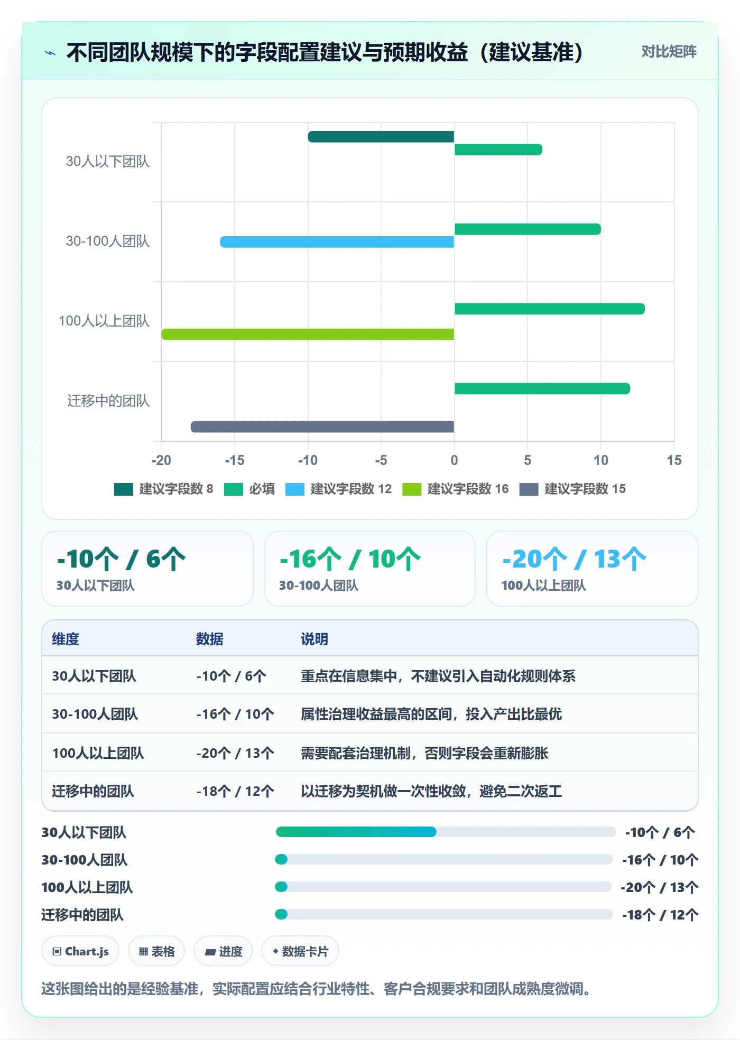
Task: Select the -10个 / 6个 data card
Action: coord(147,569)
